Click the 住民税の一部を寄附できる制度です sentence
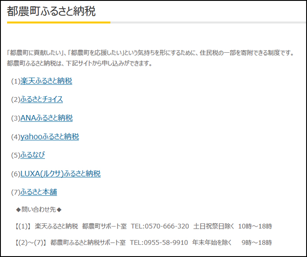The height and width of the screenshot is (257, 307). click(x=247, y=53)
